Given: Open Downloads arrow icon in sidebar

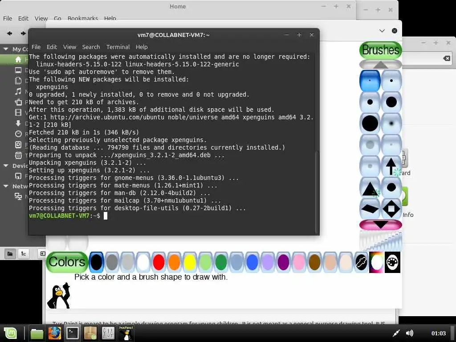Looking at the screenshot, I should (18, 123).
